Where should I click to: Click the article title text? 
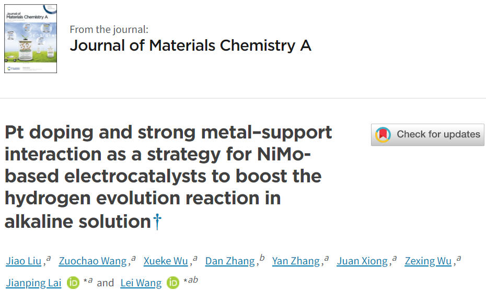point(168,177)
